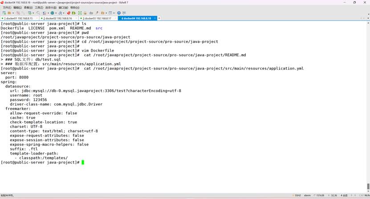Expand the highlight set dropdown arrow
Viewport: 370px width, 199px height.
point(64,13)
